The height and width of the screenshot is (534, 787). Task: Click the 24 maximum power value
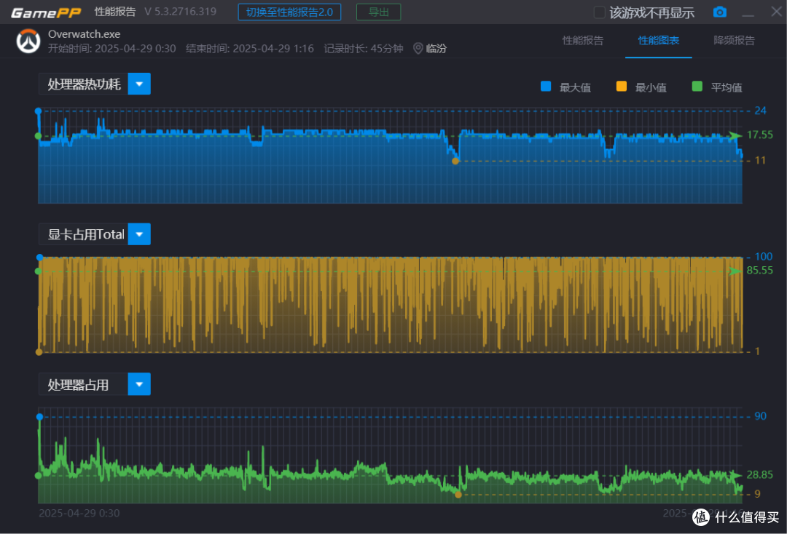point(760,111)
